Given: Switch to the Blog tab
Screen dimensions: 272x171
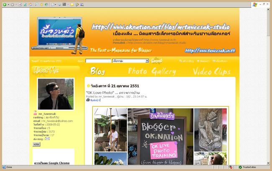Looking at the screenshot, I should coord(98,71).
